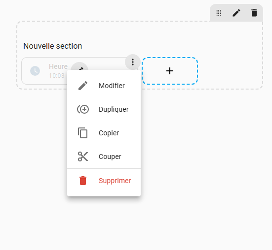
Task: Click the scissors cut icon
Action: pyautogui.click(x=83, y=156)
